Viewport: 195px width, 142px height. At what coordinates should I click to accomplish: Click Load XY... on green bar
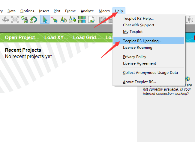click(56, 37)
